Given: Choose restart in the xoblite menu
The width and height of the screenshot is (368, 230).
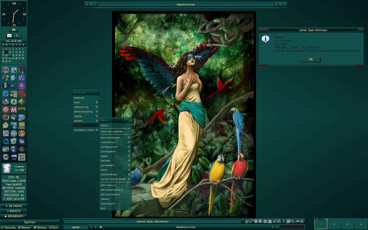Looking at the screenshot, I should point(115,199).
